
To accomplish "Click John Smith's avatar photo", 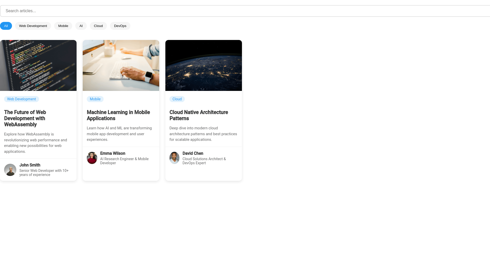I will (x=10, y=170).
